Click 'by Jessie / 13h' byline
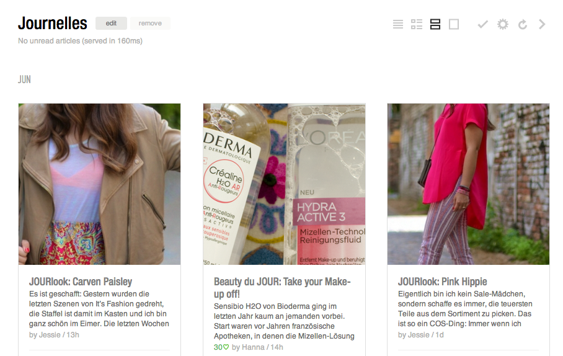 [54, 335]
